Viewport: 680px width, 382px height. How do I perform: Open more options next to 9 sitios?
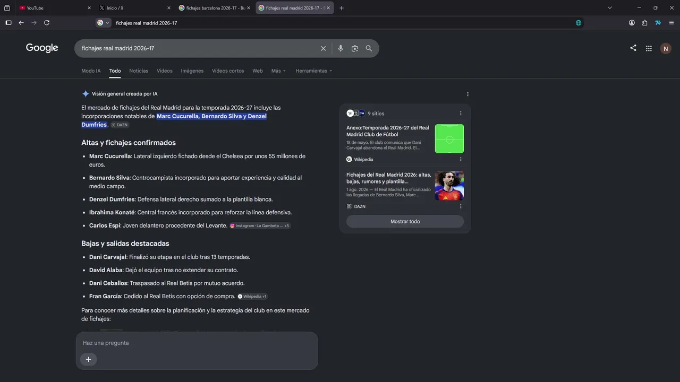pos(461,113)
